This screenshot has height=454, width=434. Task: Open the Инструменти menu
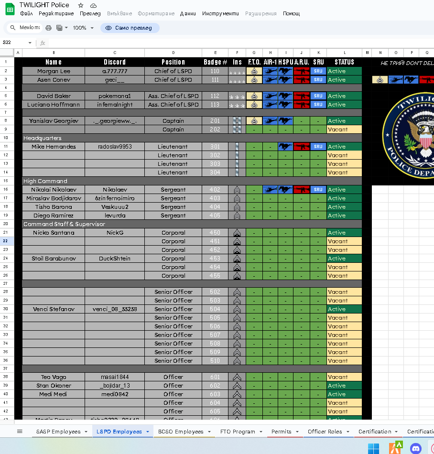point(220,13)
